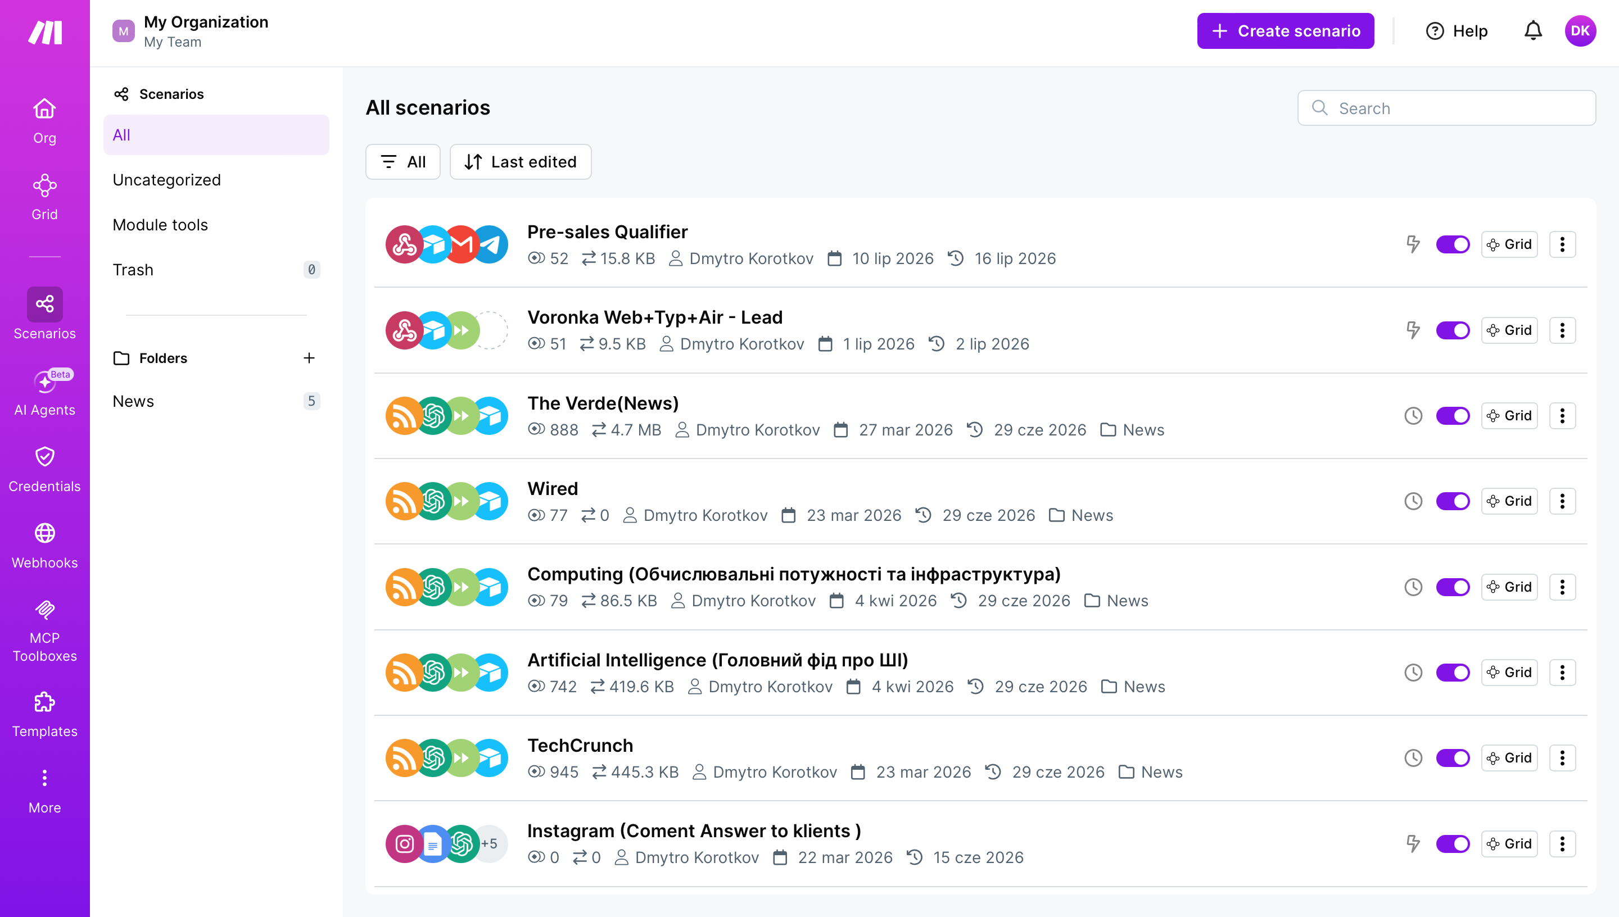Open the three-dot menu for TechCrunch
This screenshot has width=1619, height=917.
[x=1562, y=757]
